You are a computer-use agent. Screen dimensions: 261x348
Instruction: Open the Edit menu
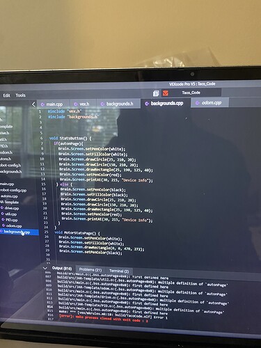point(6,95)
